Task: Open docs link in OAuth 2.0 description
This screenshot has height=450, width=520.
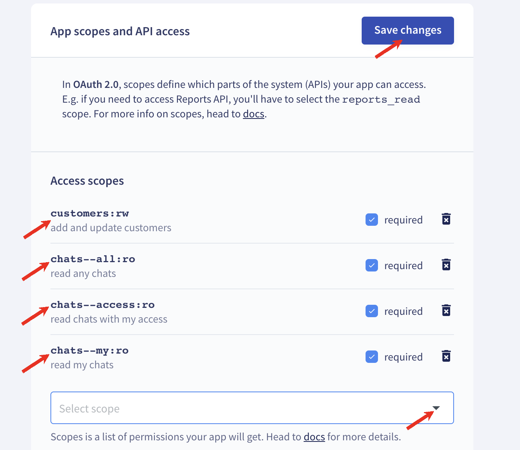Action: click(x=253, y=114)
